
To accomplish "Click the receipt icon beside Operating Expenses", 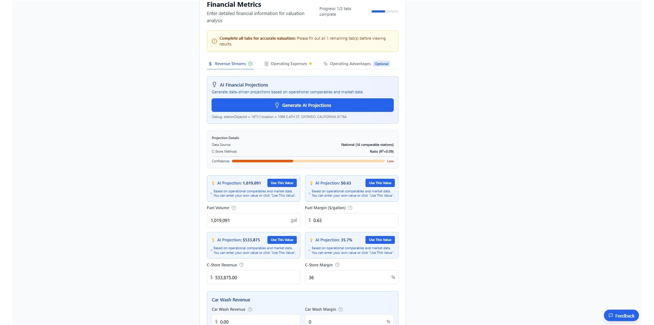I will click(266, 63).
